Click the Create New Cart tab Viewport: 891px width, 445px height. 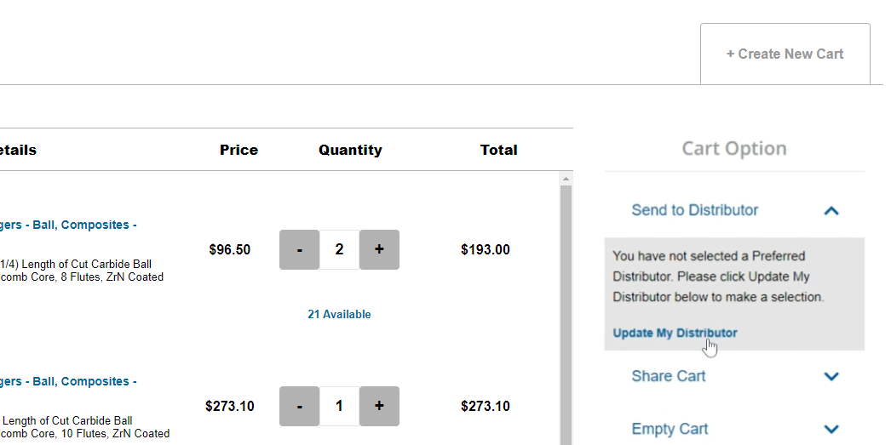tap(785, 54)
